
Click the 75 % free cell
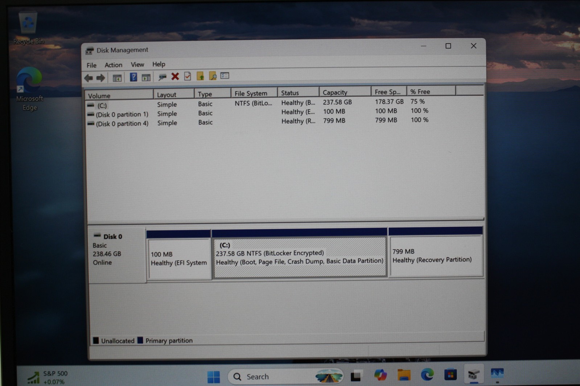click(x=417, y=102)
